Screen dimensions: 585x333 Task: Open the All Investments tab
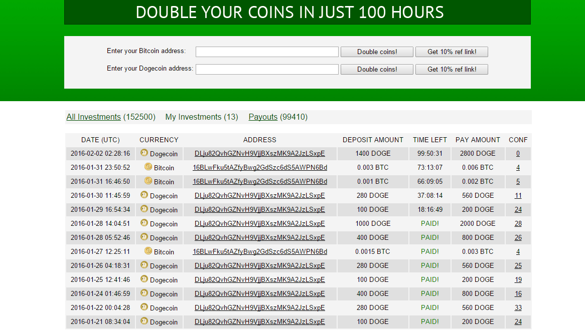click(x=94, y=117)
